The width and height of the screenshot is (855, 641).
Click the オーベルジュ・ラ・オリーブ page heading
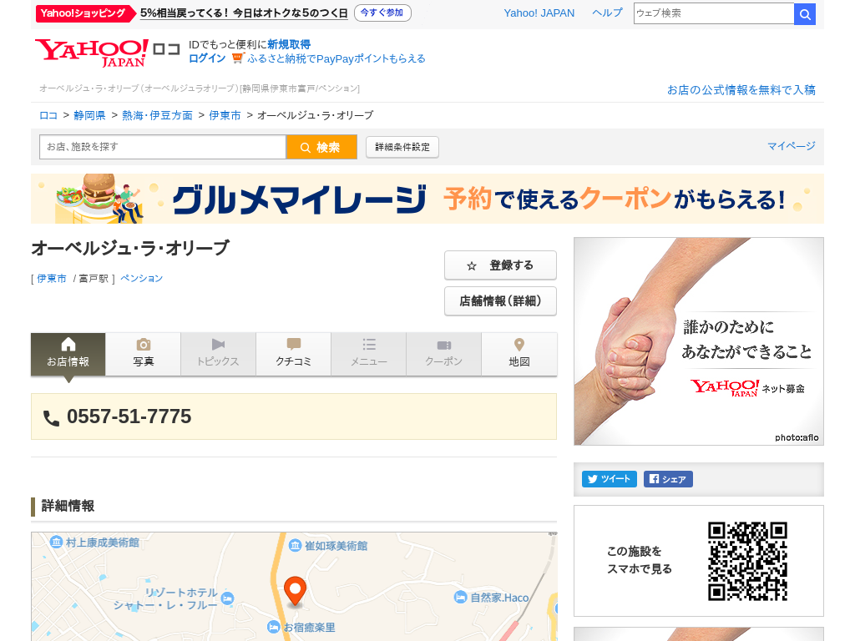click(130, 248)
